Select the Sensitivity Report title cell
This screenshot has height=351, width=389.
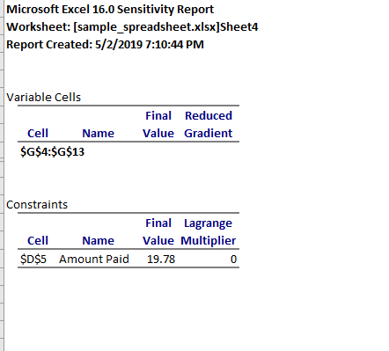[110, 10]
